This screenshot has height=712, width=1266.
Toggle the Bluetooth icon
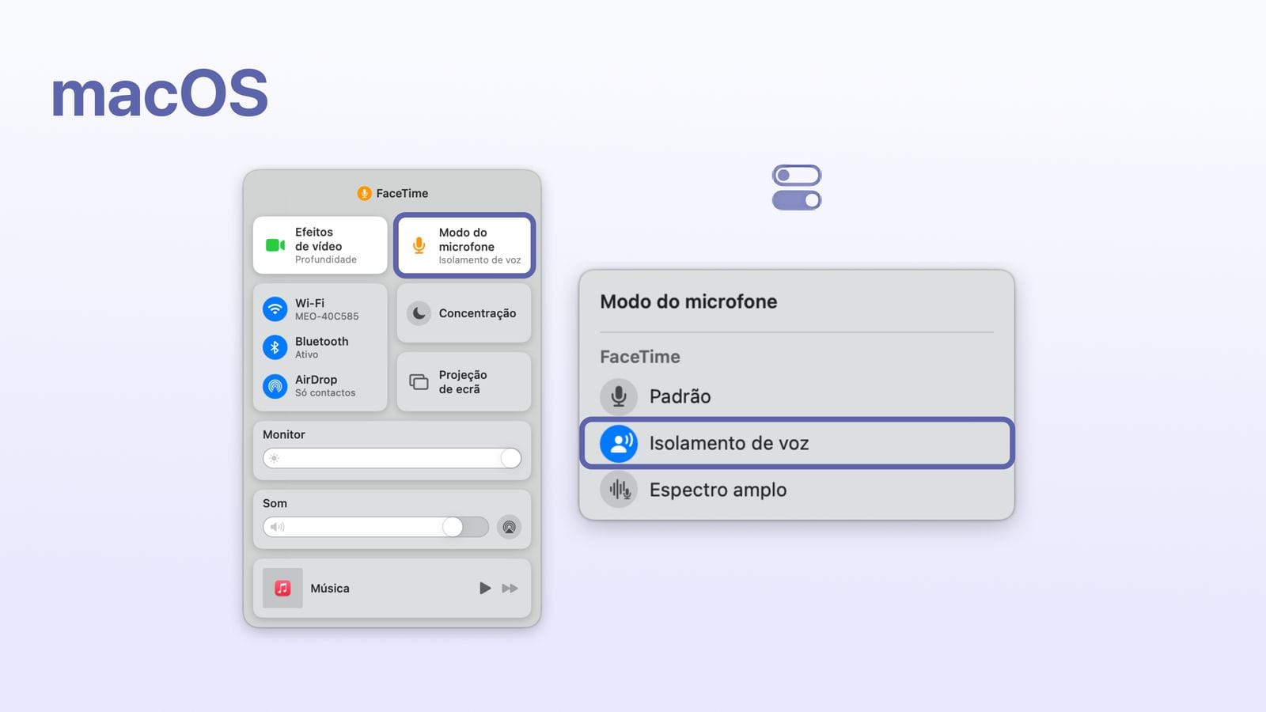point(275,347)
